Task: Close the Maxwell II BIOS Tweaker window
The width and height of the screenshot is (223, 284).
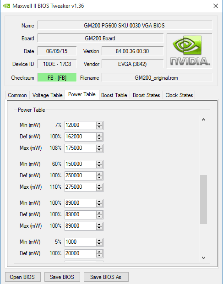Action: pyautogui.click(x=215, y=6)
